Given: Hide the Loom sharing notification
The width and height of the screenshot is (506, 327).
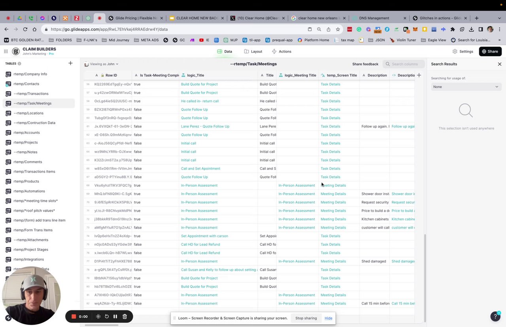Looking at the screenshot, I should [x=329, y=318].
